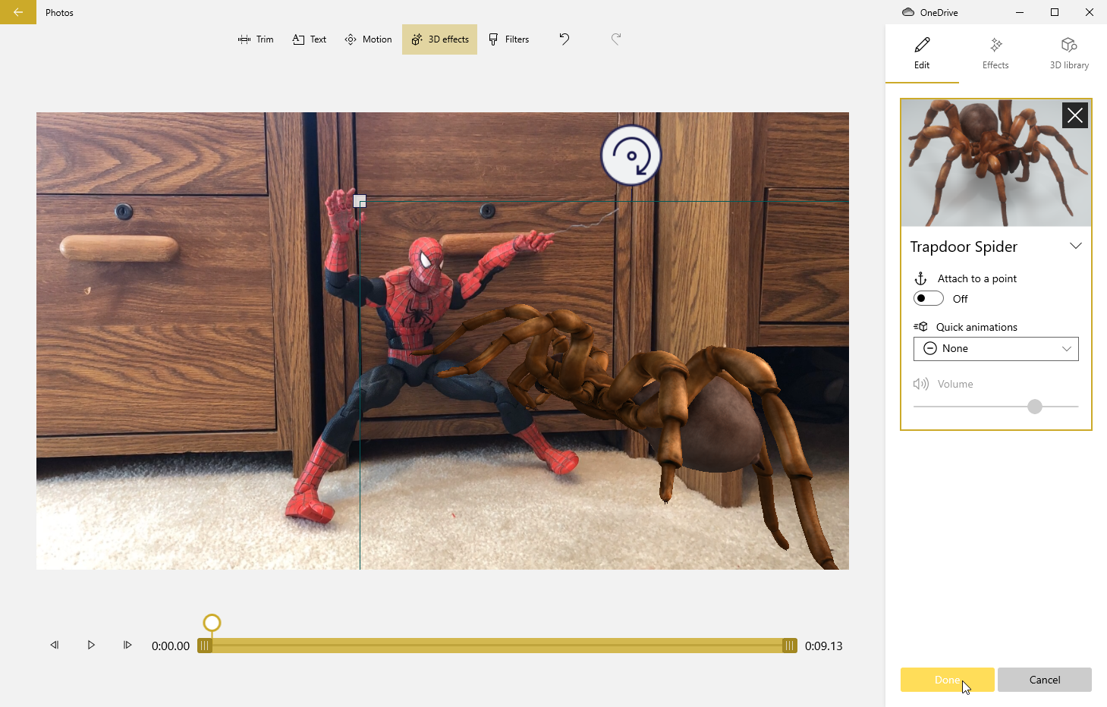
Task: Click the yellow timeline track
Action: [x=497, y=646]
